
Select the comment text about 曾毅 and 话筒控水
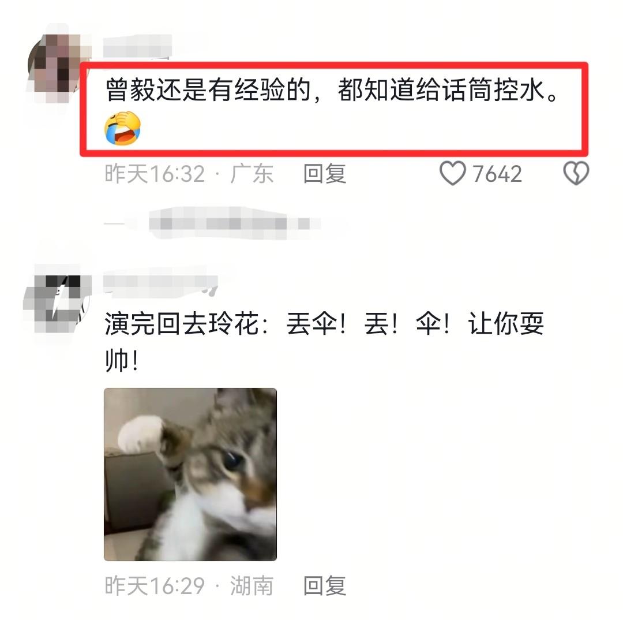point(332,89)
